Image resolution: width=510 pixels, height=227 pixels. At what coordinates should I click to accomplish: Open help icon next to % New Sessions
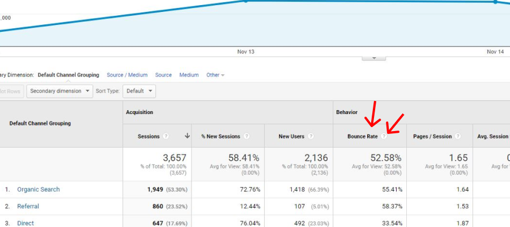[x=246, y=136]
